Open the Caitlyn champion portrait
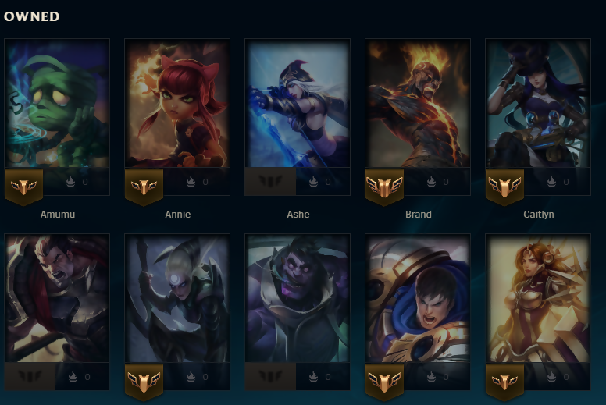The width and height of the screenshot is (606, 405). [x=538, y=103]
